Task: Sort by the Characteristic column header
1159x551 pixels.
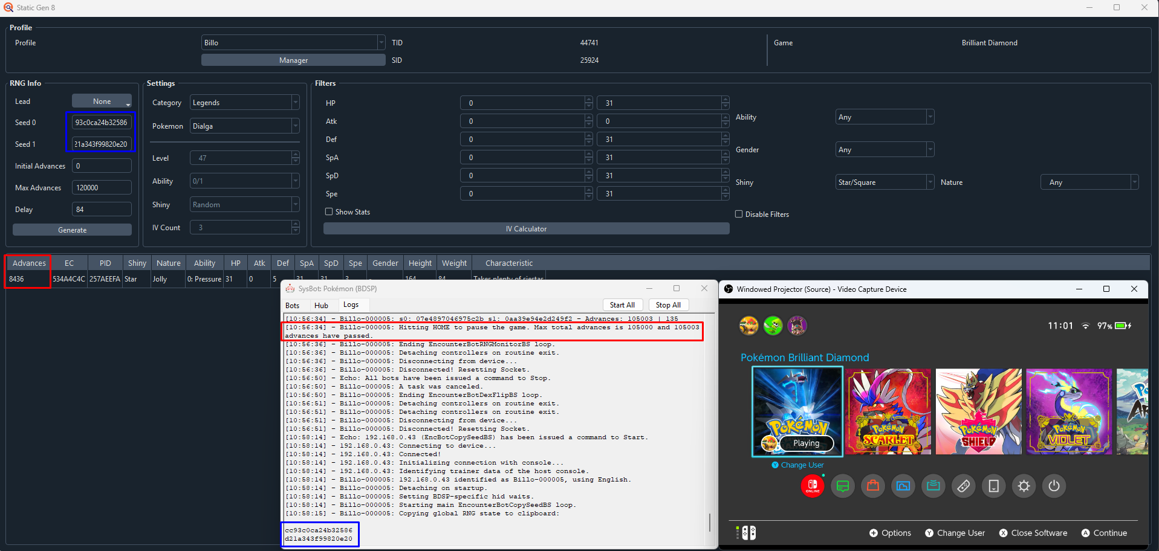Action: pos(508,263)
